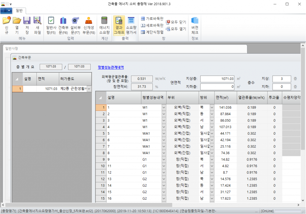Arrange windows with 세로바둑판
Viewport: 306px width, 214px height.
pos(152,25)
